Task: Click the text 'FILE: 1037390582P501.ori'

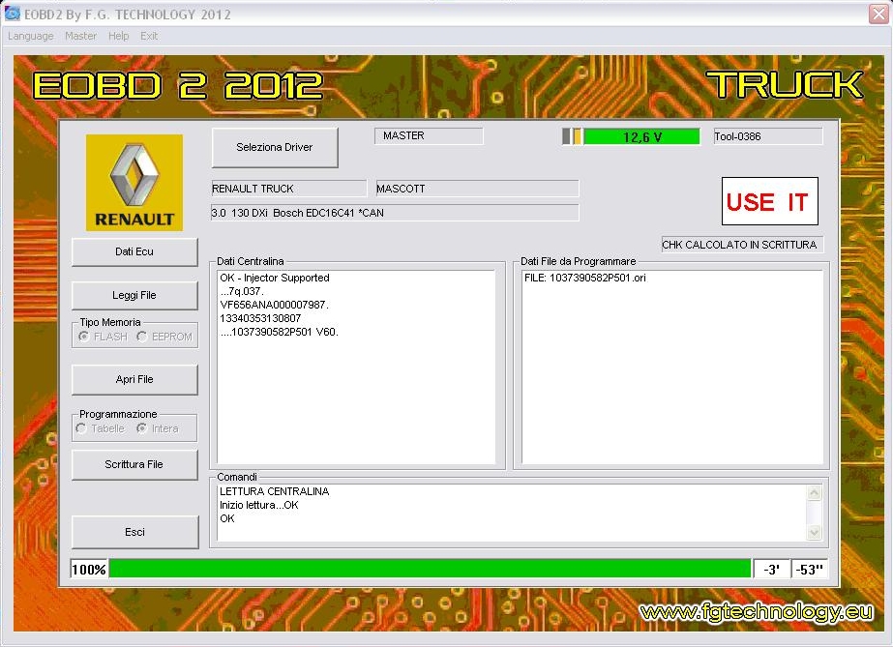Action: tap(585, 278)
